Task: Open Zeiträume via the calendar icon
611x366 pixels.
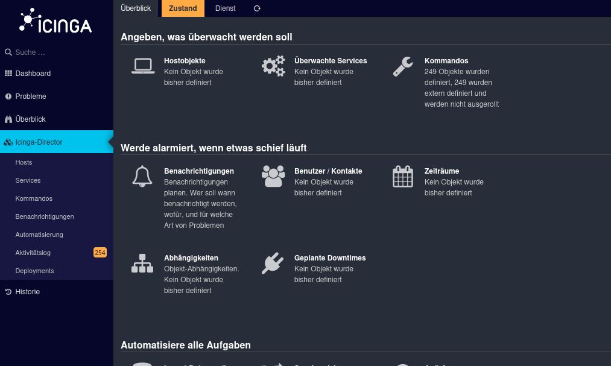Action: click(x=402, y=176)
